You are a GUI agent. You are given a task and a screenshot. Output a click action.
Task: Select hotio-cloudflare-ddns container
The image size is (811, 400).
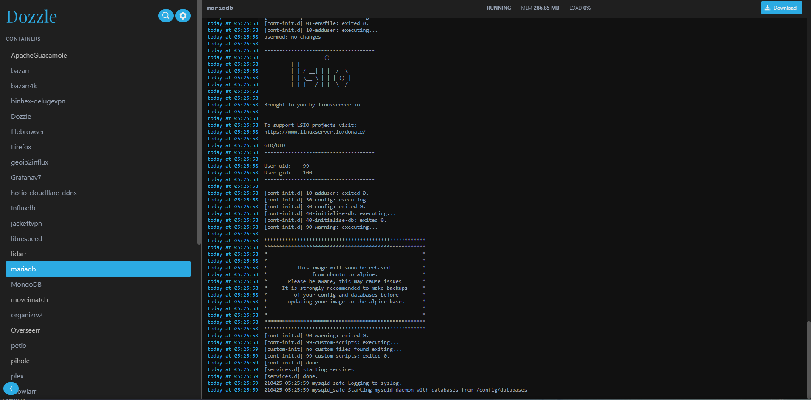tap(44, 193)
